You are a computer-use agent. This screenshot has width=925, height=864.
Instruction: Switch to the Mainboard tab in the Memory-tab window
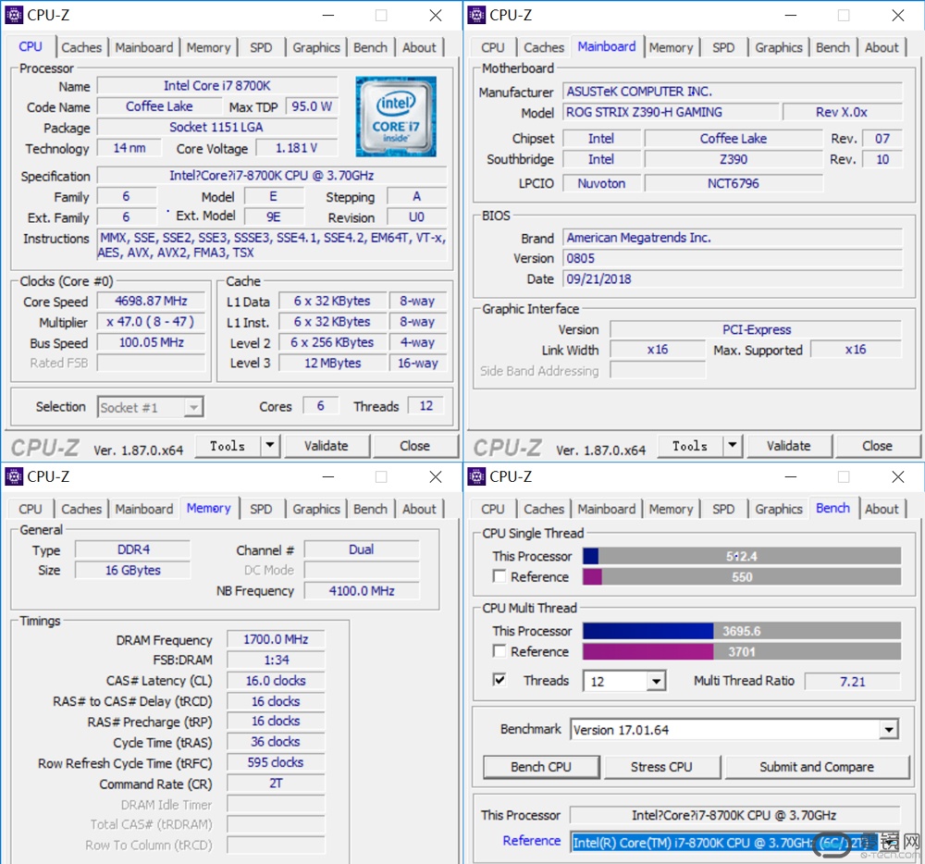click(144, 509)
